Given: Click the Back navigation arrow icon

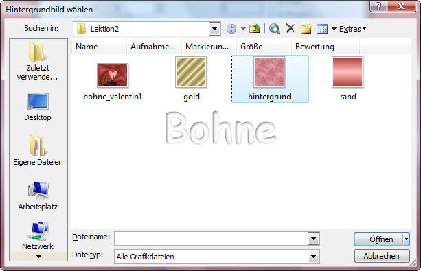Looking at the screenshot, I should tap(231, 29).
